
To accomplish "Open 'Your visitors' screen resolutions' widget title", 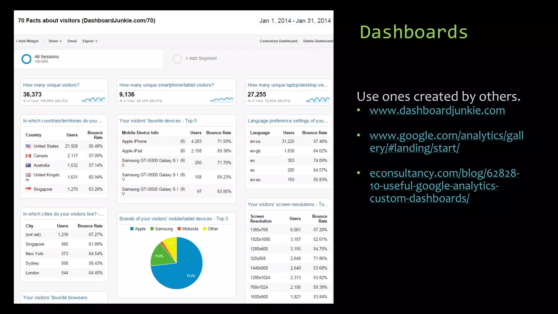I will pyautogui.click(x=288, y=204).
